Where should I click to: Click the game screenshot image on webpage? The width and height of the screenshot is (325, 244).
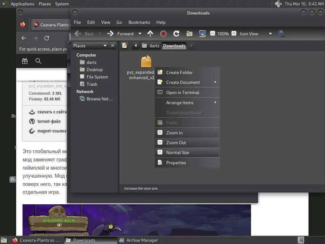136,220
